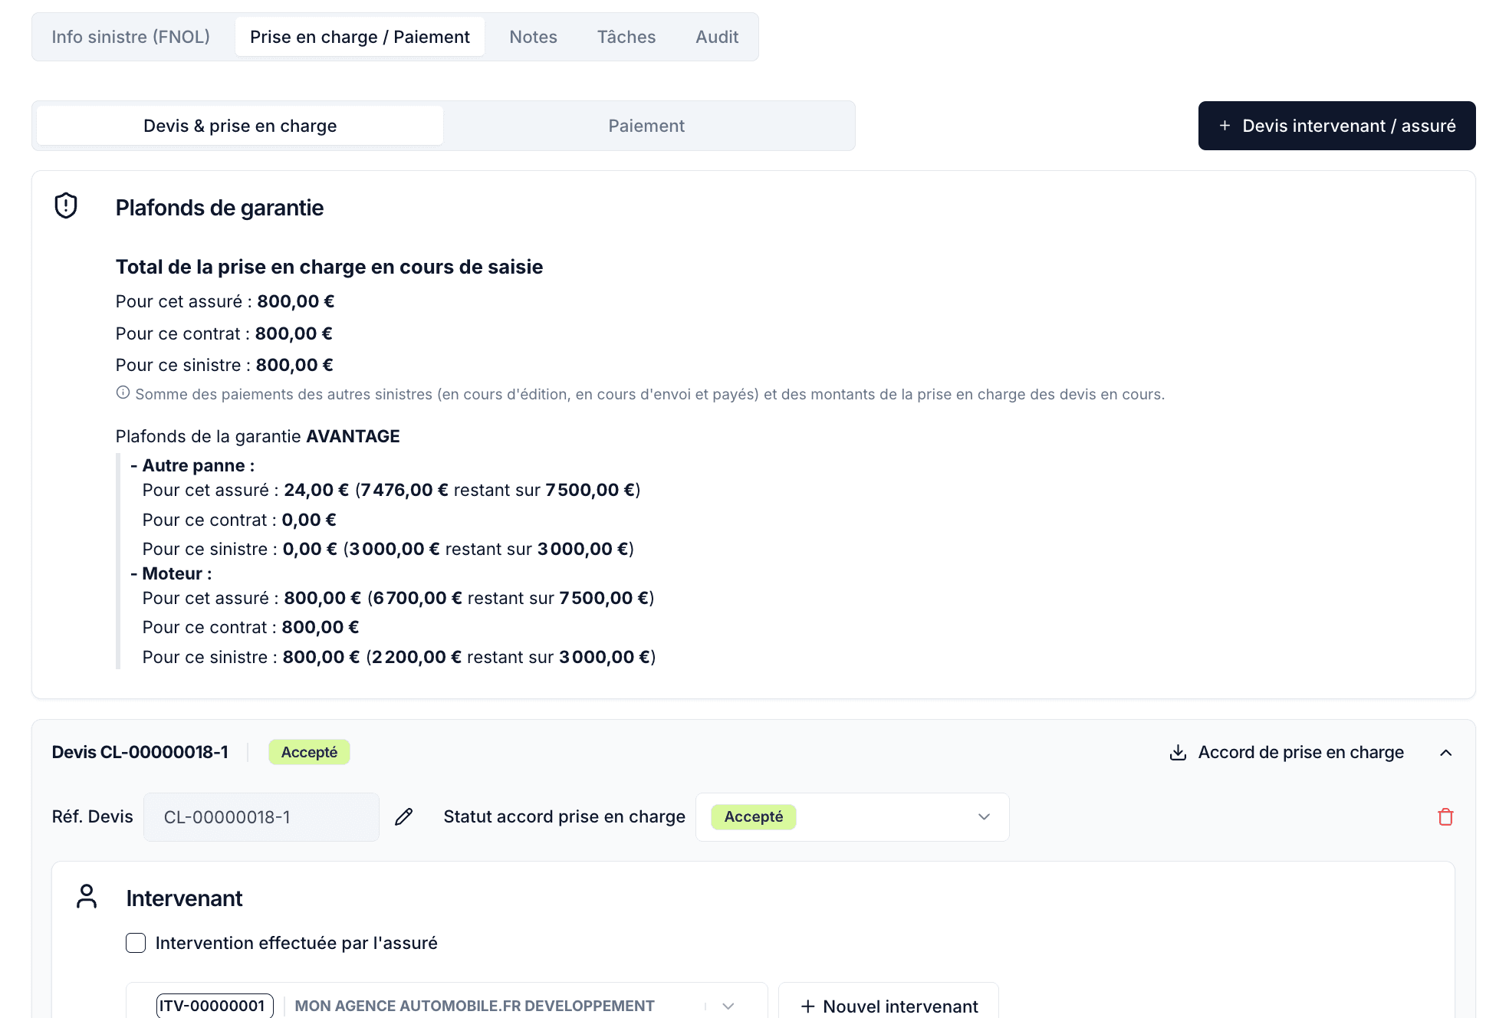Go to the Info sinistre (FNOL) tab
1509x1018 pixels.
click(x=130, y=37)
